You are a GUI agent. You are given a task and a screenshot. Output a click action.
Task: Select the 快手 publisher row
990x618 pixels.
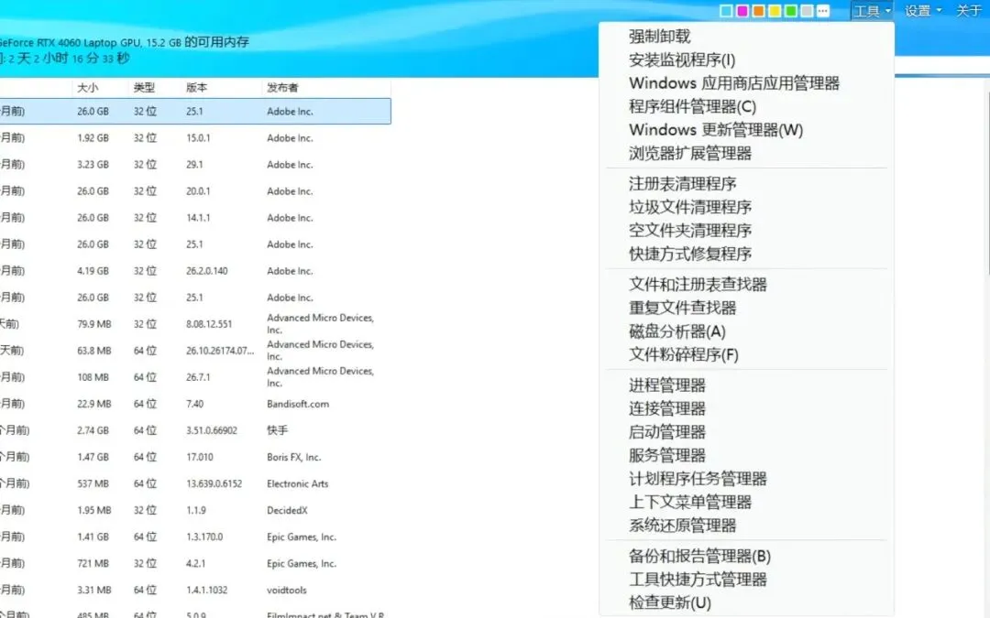coord(195,430)
